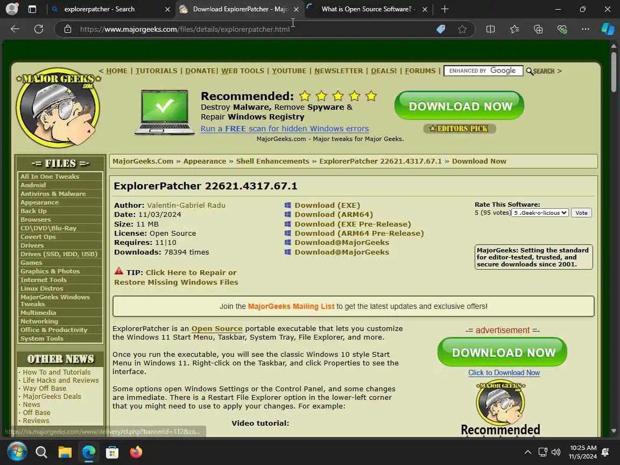Click the Google custom search field
The image size is (620, 465).
pos(483,71)
